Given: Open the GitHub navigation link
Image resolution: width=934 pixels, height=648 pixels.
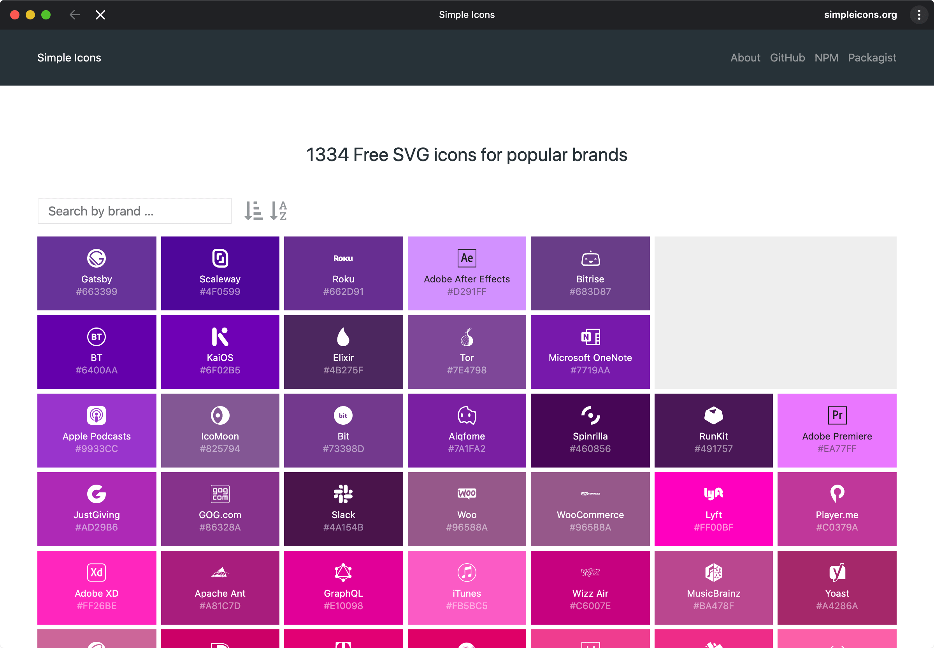Looking at the screenshot, I should tap(787, 58).
